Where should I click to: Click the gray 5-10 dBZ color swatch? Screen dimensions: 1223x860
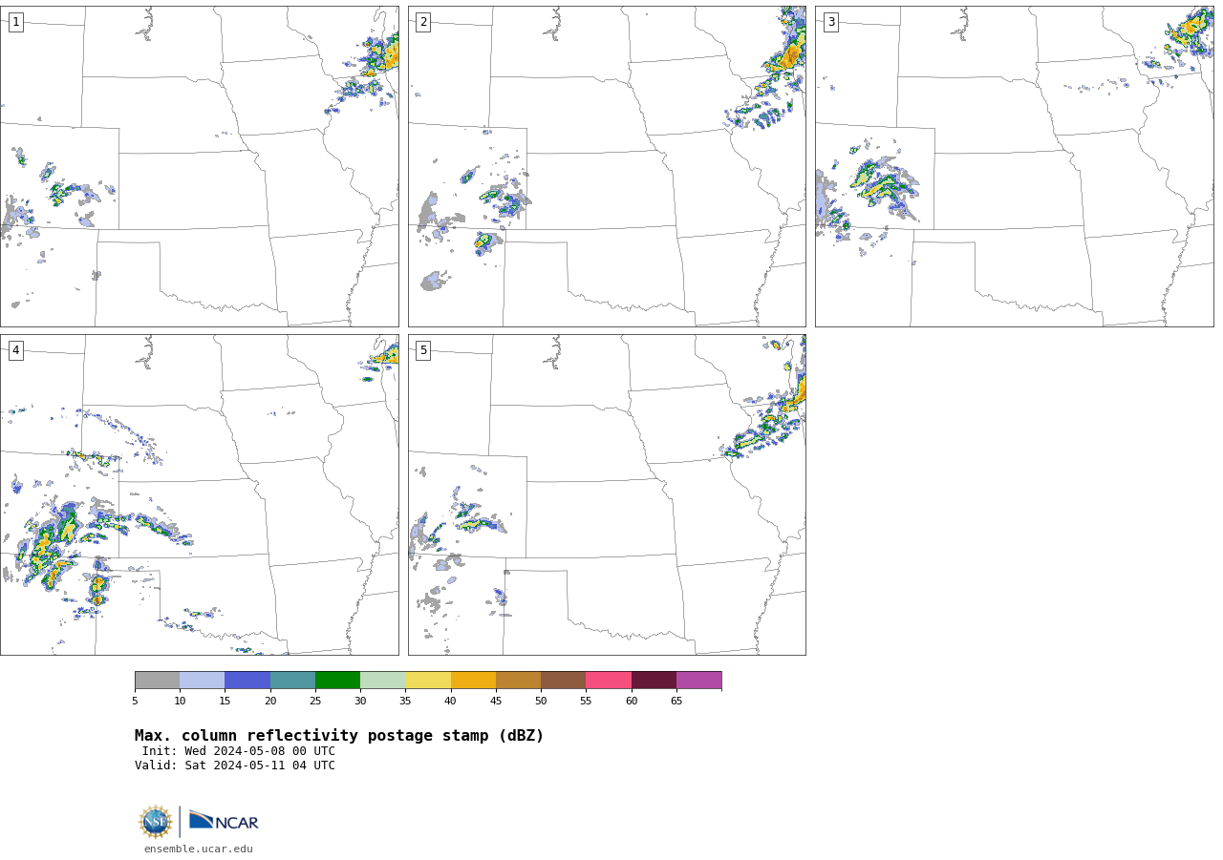click(x=157, y=681)
